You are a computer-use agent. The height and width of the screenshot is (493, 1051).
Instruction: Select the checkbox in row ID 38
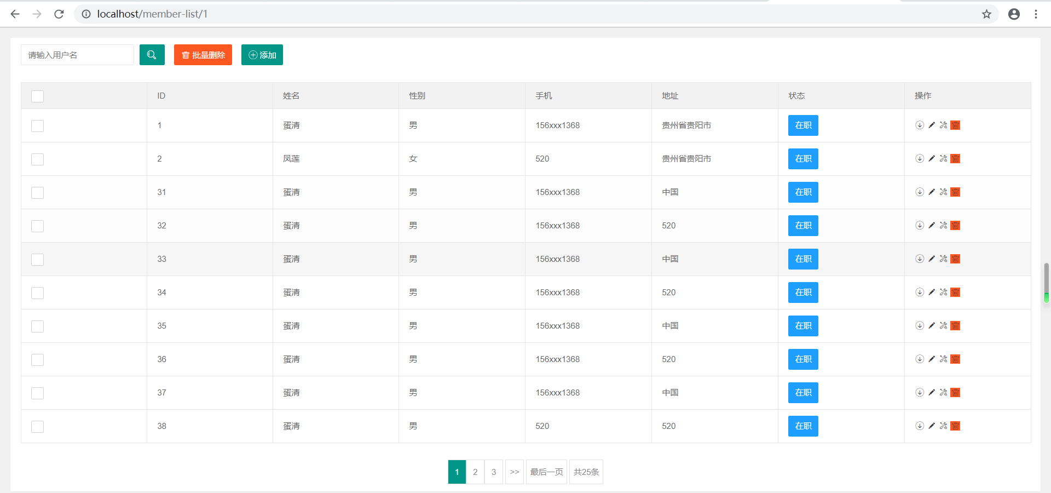point(37,427)
